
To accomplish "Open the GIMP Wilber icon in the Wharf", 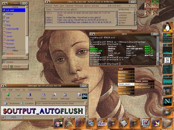I will (167, 112).
